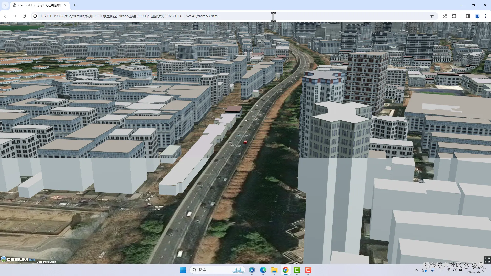This screenshot has width=491, height=276.
Task: Open Chrome three-dot menu
Action: [486, 16]
